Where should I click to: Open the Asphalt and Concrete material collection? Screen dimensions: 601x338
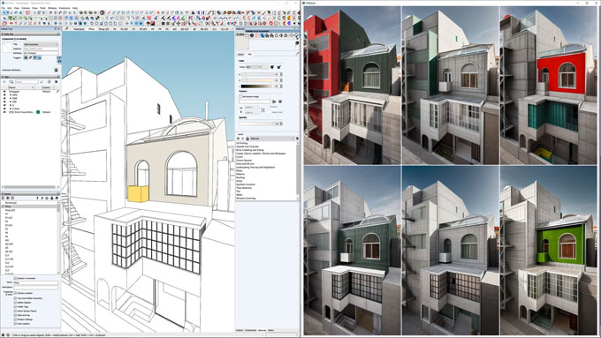coord(247,146)
